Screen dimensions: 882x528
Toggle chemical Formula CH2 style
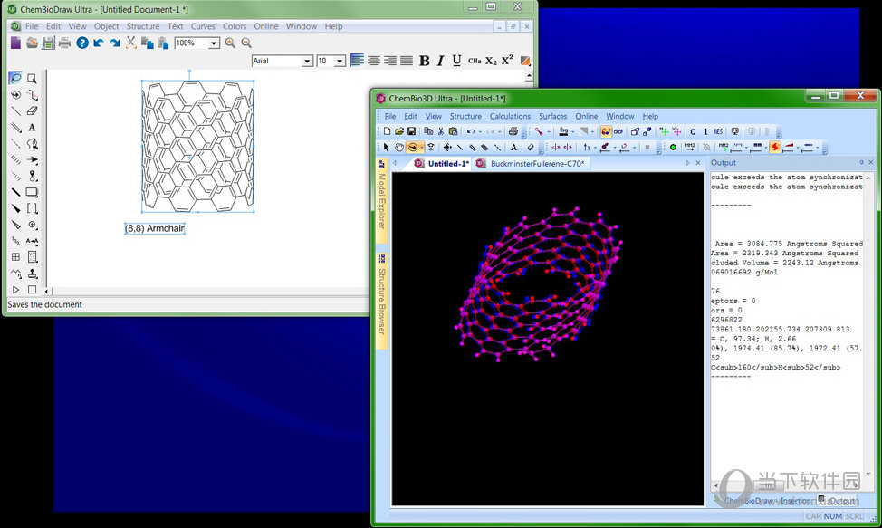click(x=475, y=61)
